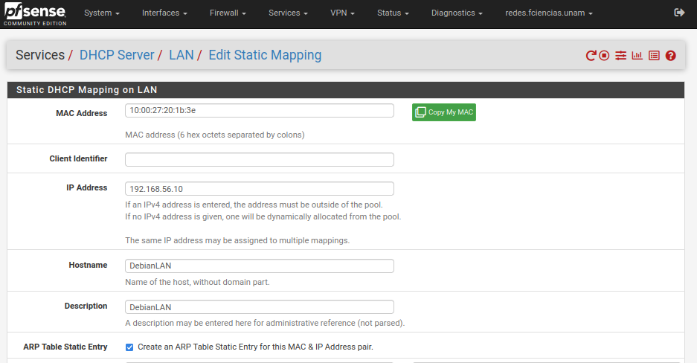Open the Firewall dropdown menu

click(228, 13)
